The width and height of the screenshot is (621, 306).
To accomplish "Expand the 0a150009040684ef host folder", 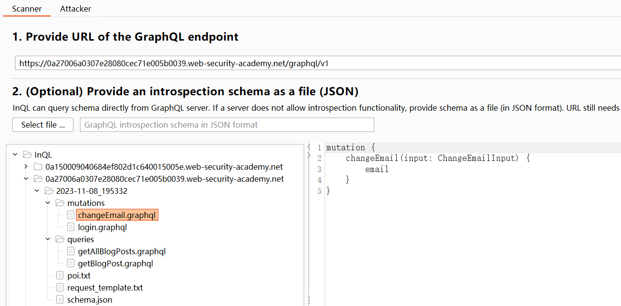I will tap(26, 167).
